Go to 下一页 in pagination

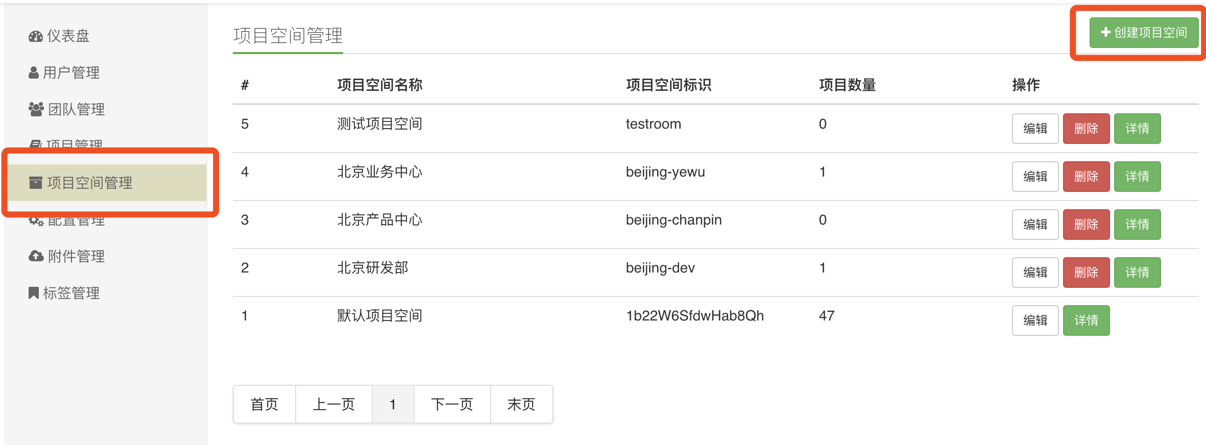click(452, 405)
